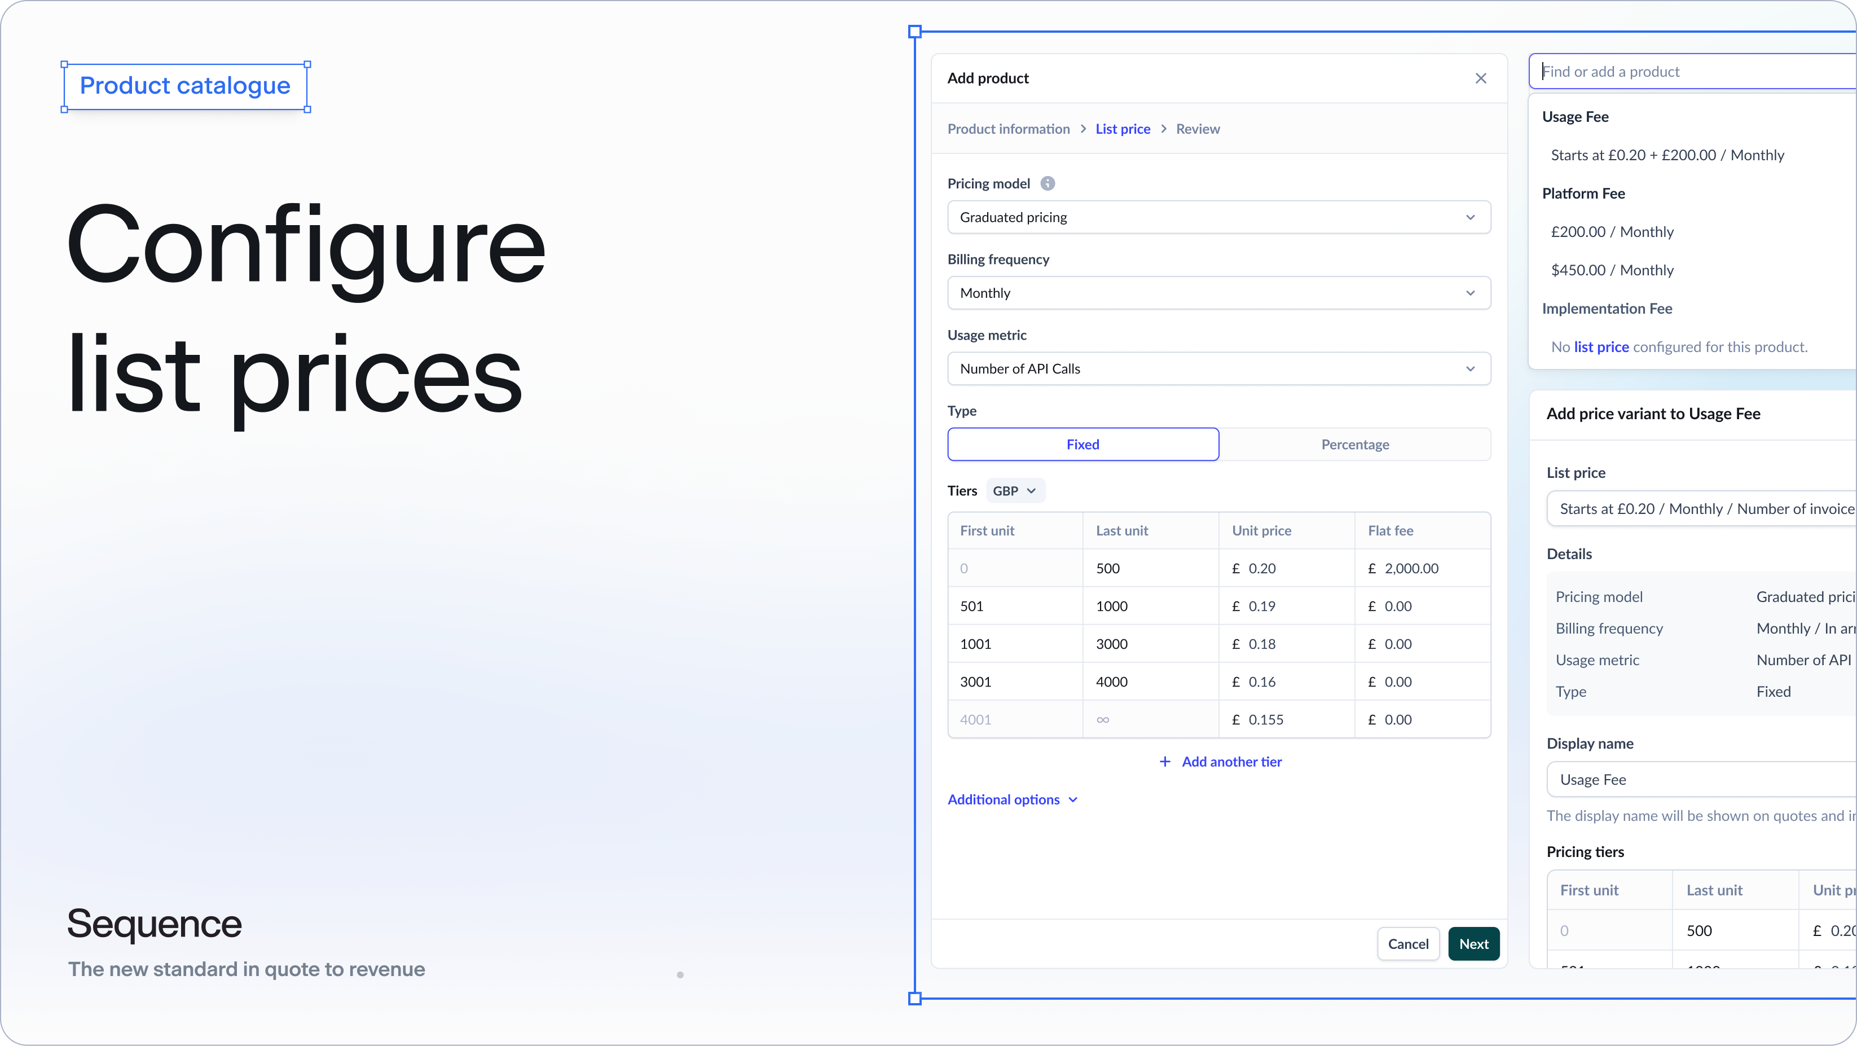
Task: Click chevron before Review breadcrumb
Action: 1164,128
